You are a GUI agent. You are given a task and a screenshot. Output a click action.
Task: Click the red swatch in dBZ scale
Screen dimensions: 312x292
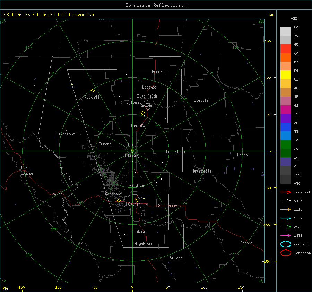286,49
